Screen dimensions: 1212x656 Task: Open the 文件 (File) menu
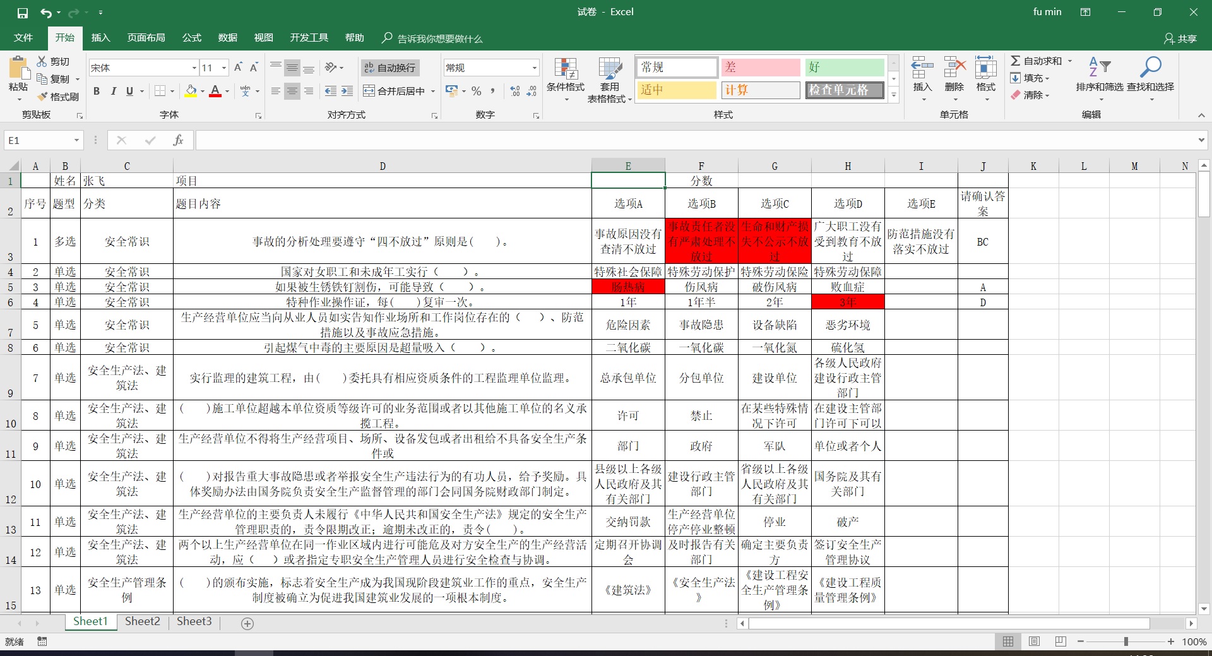[x=23, y=38]
